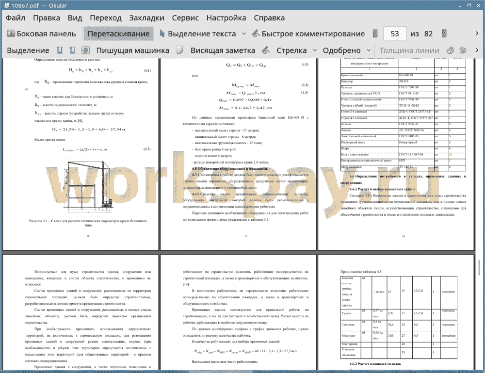The width and height of the screenshot is (485, 373).
Task: Select the Одобрено stamp tool
Action: pos(341,50)
